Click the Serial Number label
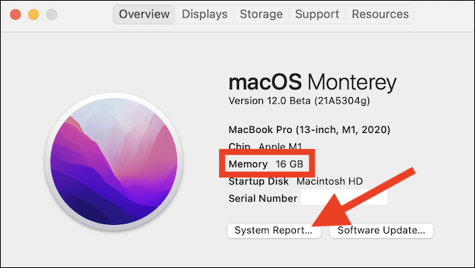Image resolution: width=475 pixels, height=268 pixels. pos(262,199)
